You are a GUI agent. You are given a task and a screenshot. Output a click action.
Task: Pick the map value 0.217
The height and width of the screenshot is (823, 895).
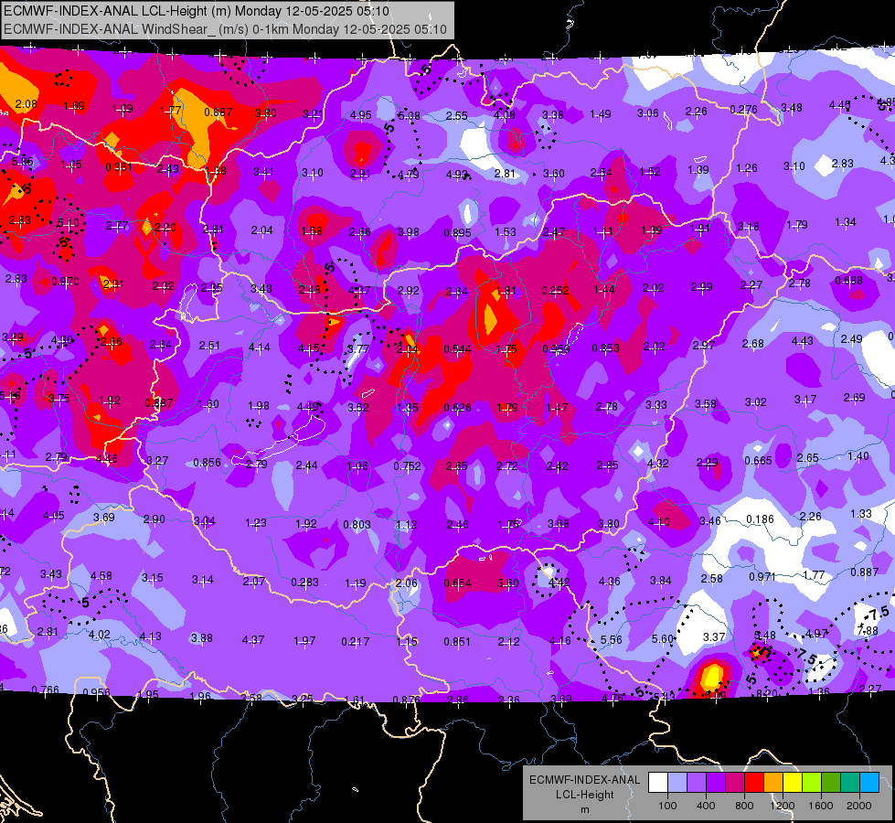tap(355, 641)
